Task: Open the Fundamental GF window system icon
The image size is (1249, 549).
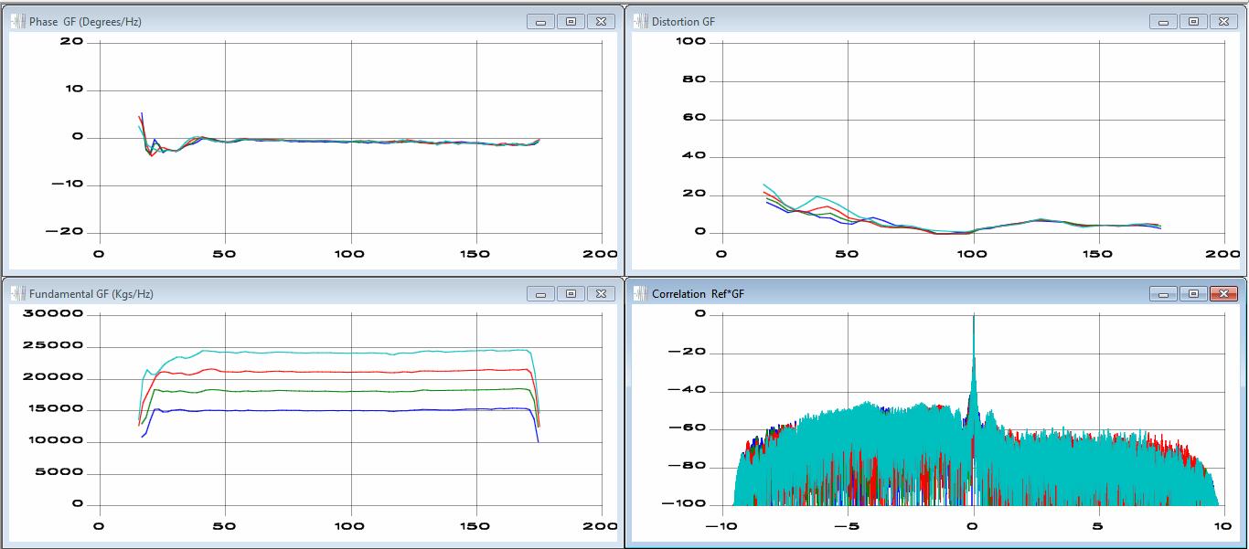Action: pyautogui.click(x=16, y=293)
